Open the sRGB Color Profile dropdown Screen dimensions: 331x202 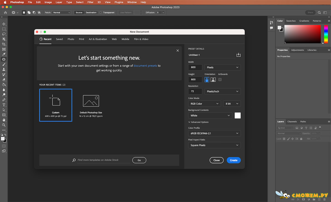[x=214, y=133]
